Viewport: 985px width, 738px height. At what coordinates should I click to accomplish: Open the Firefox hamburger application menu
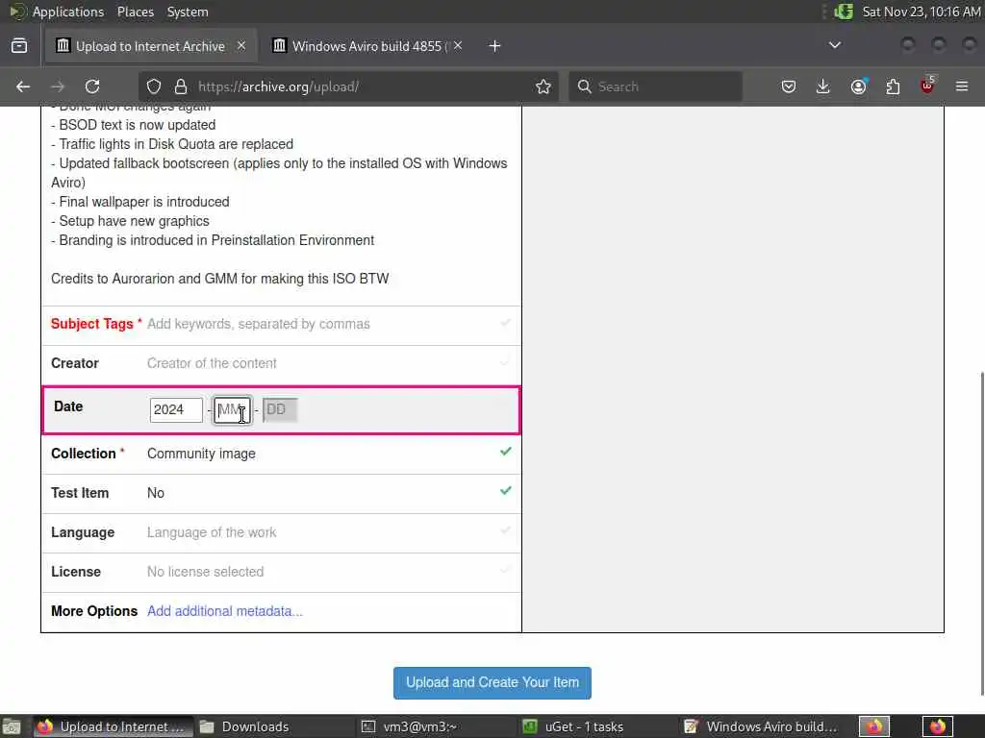[962, 86]
